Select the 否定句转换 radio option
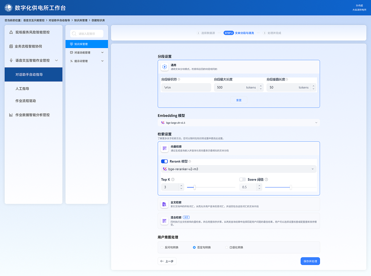Screen dimensions: 371x276 point(194,247)
